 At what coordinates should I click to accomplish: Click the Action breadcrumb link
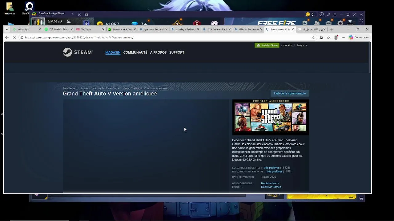coord(84,88)
